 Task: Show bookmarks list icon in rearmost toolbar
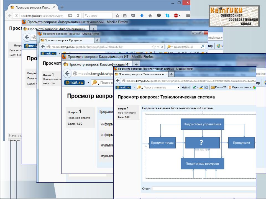pyautogui.click(x=125, y=15)
